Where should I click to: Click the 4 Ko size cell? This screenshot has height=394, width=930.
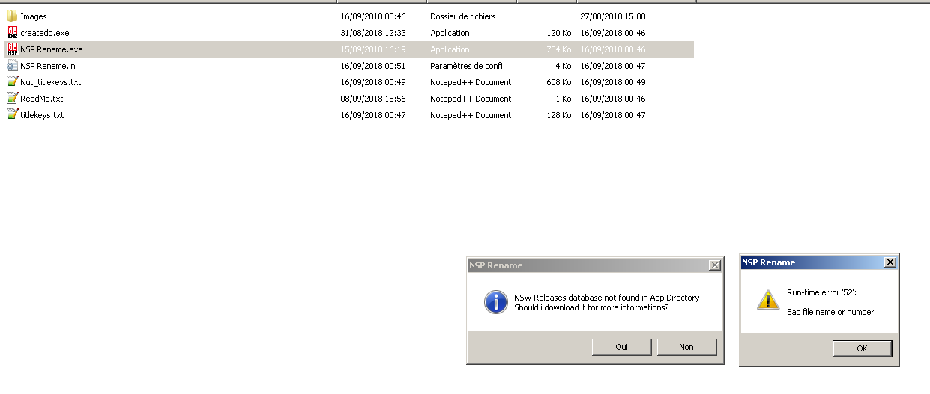(x=564, y=66)
